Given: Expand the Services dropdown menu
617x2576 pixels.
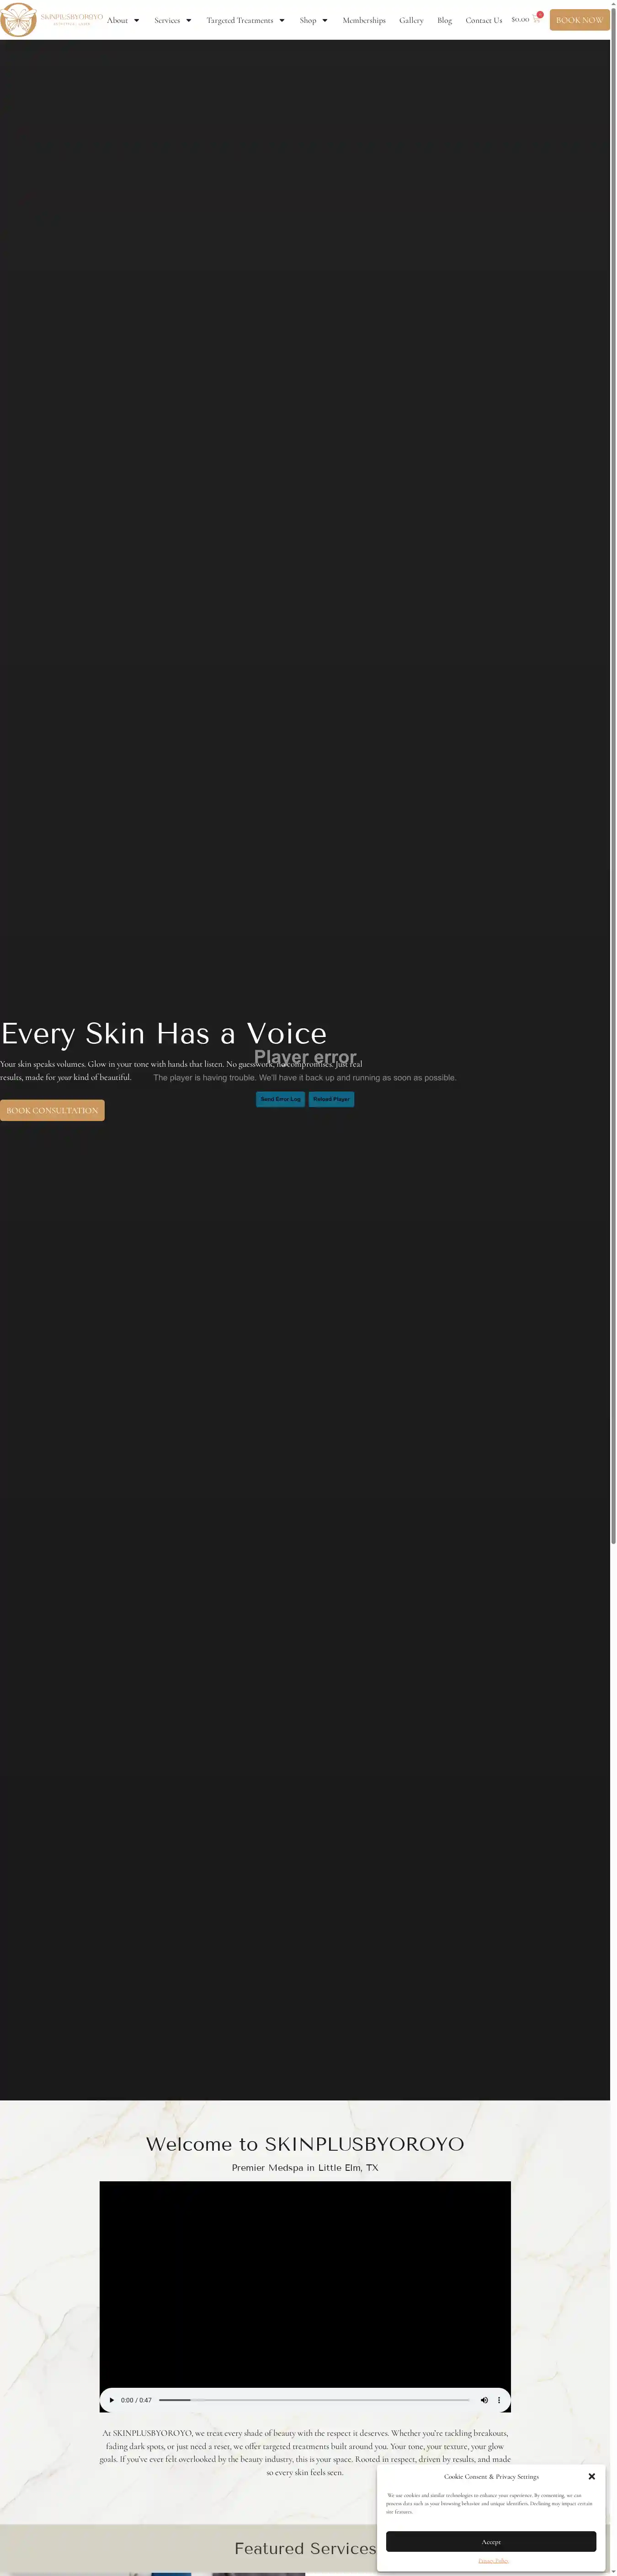Looking at the screenshot, I should (x=172, y=20).
